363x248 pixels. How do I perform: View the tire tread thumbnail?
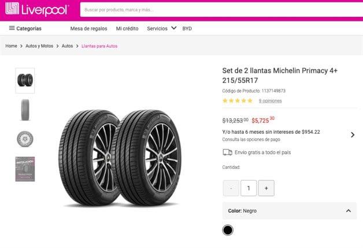(25, 110)
